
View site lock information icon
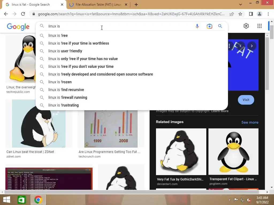point(34,14)
